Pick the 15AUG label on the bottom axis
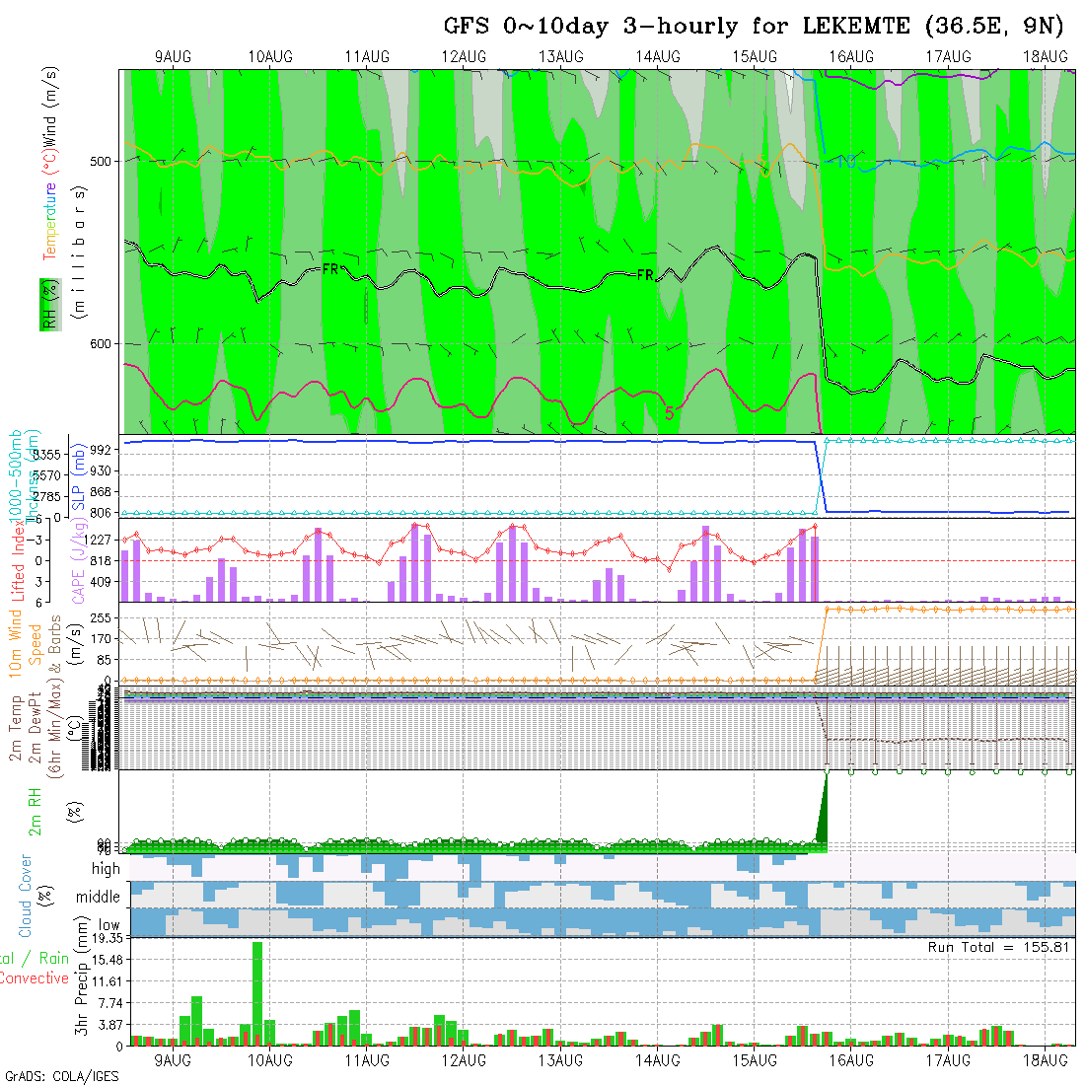Viewport: 1085px width, 1085px height. [755, 1060]
